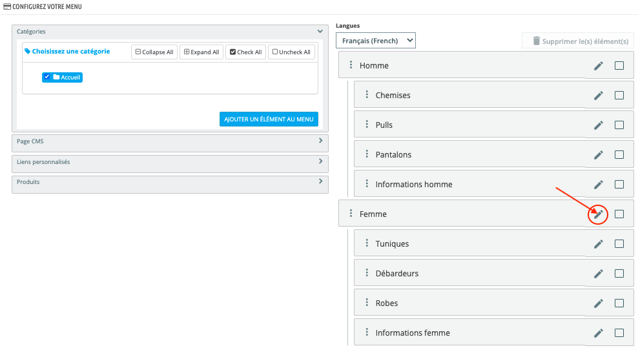The image size is (638, 348).
Task: Expand the Liens personnalisés panel
Action: 320,161
